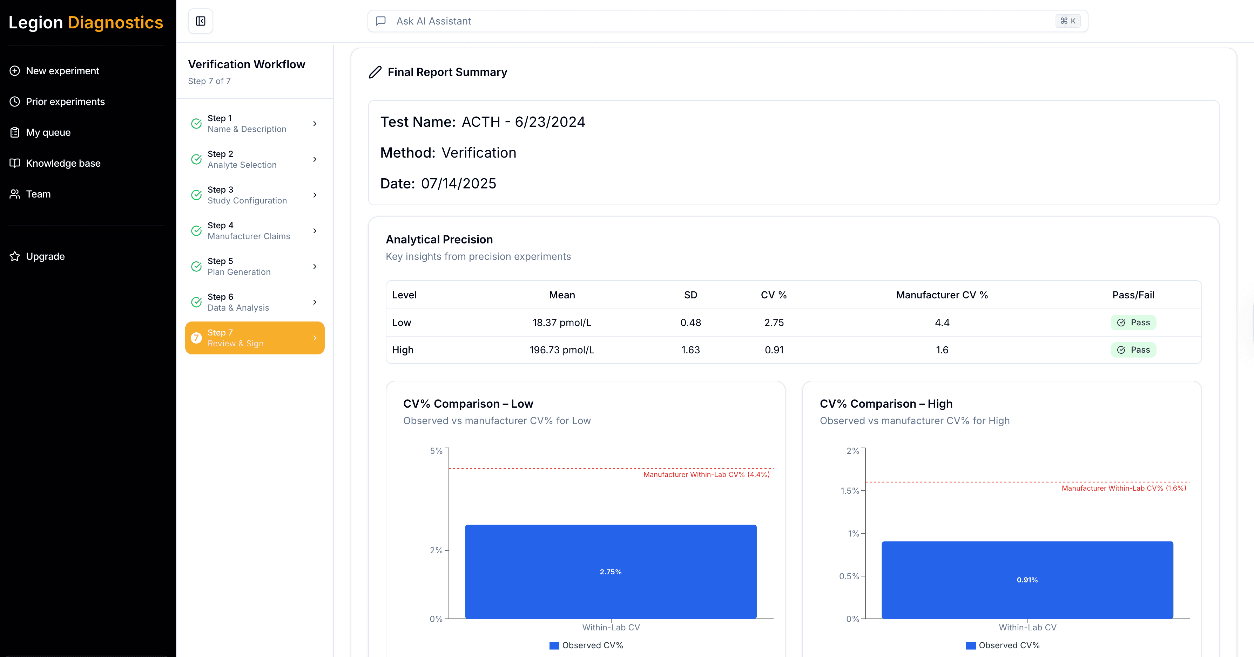Select Step 3 Study Configuration
The width and height of the screenshot is (1254, 657).
click(255, 195)
